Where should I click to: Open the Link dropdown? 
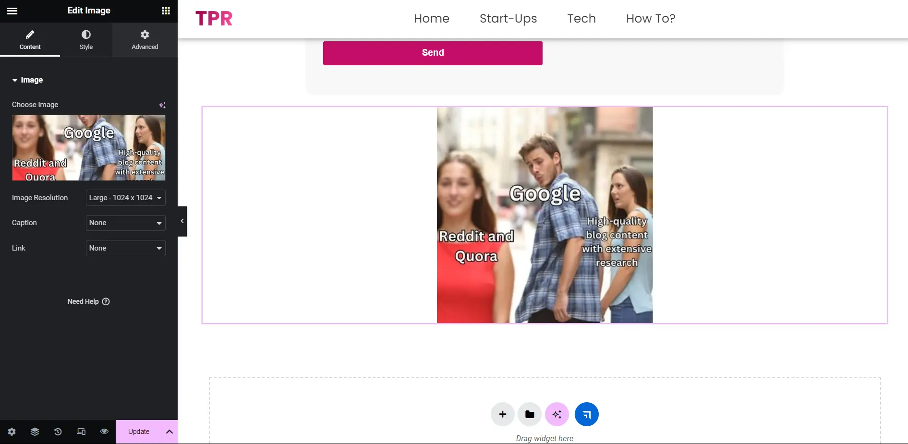coord(126,248)
